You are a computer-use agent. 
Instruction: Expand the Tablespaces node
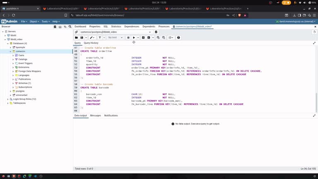[8, 103]
